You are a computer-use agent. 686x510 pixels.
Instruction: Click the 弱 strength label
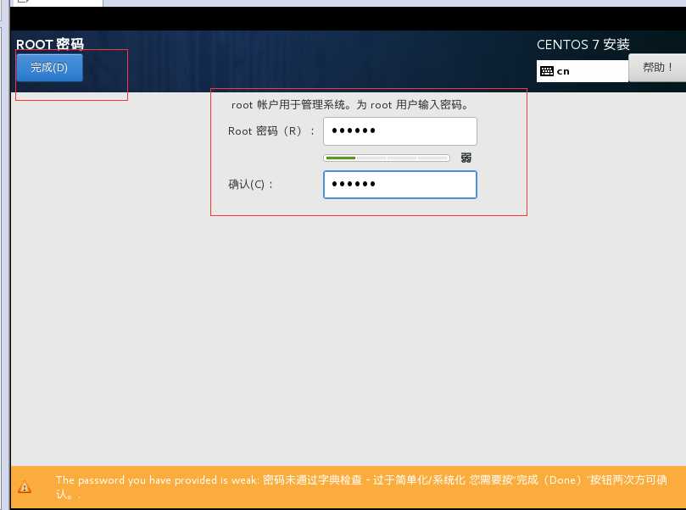tap(466, 158)
